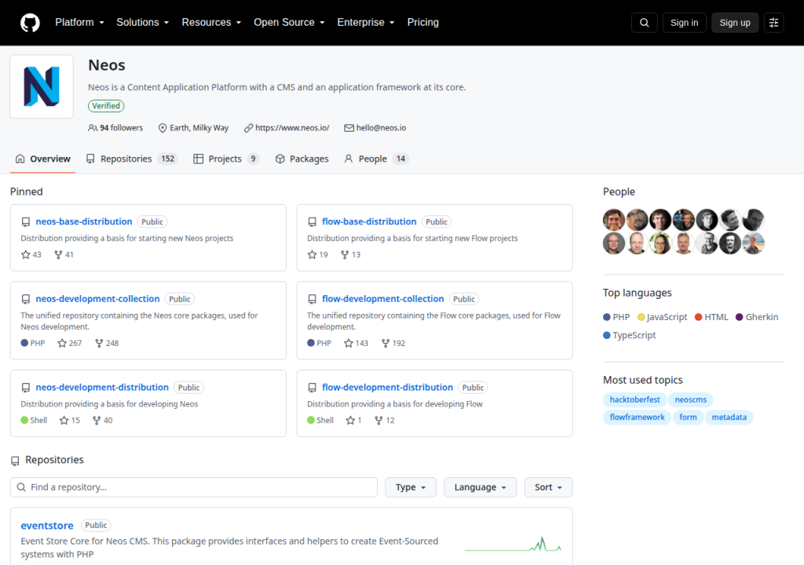Click the metadata topic tag
This screenshot has width=804, height=565.
point(729,417)
